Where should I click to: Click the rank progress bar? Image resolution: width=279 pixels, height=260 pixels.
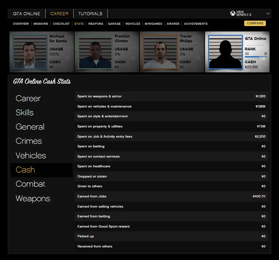point(256,57)
